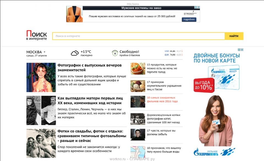Click the +13°C weather forecast link
The width and height of the screenshot is (264, 161).
86,52
